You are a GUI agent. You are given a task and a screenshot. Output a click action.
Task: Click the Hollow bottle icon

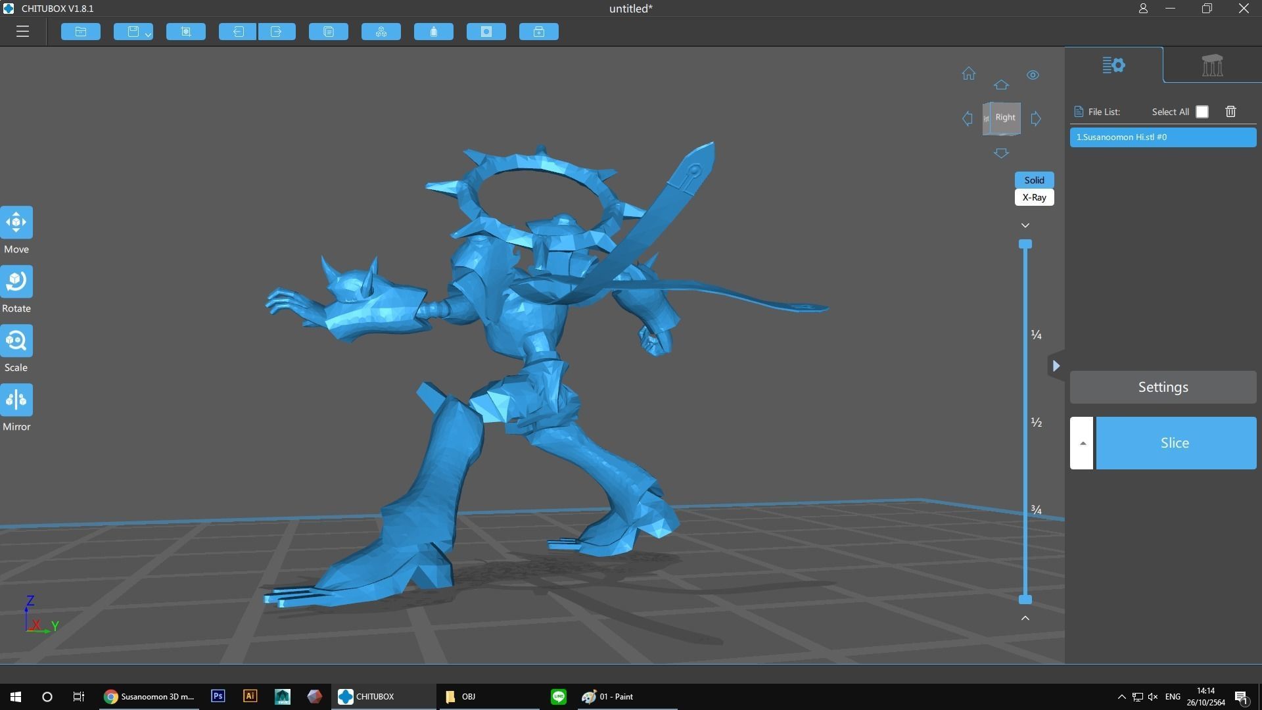point(434,32)
